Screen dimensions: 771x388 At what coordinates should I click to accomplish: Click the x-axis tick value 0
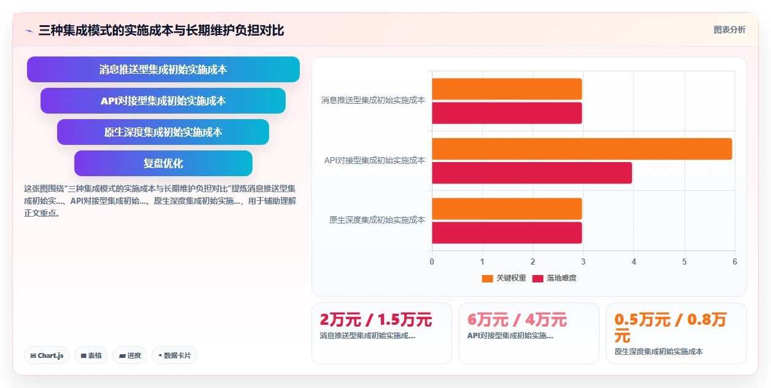pos(432,262)
